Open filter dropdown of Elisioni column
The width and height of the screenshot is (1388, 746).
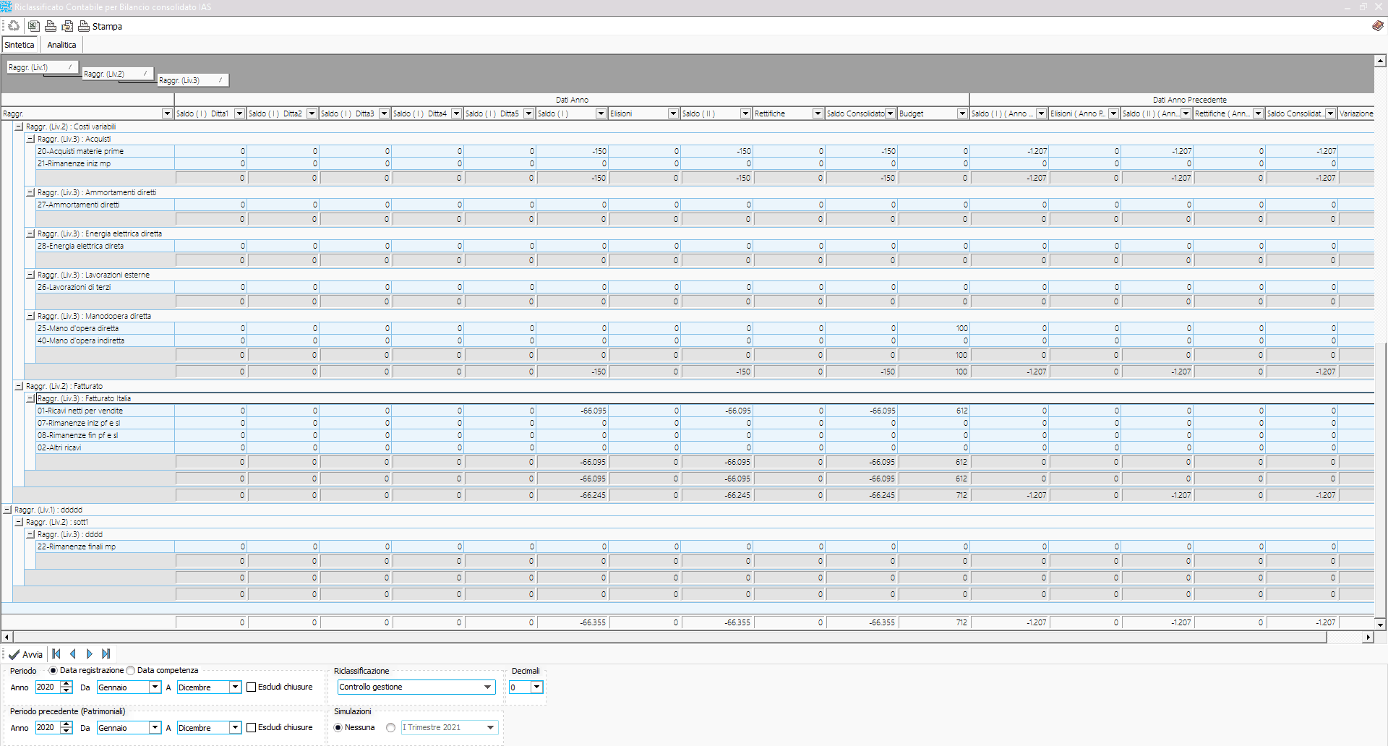coord(674,113)
